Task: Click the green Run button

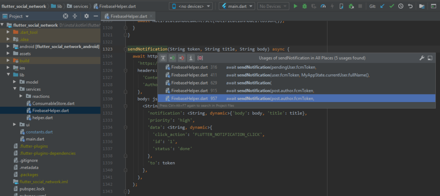Action: [295, 6]
